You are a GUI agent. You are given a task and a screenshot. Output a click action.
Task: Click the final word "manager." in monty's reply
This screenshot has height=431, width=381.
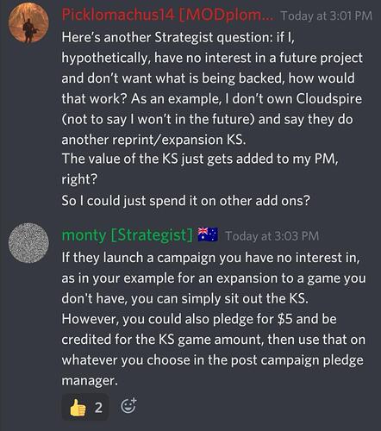90,381
